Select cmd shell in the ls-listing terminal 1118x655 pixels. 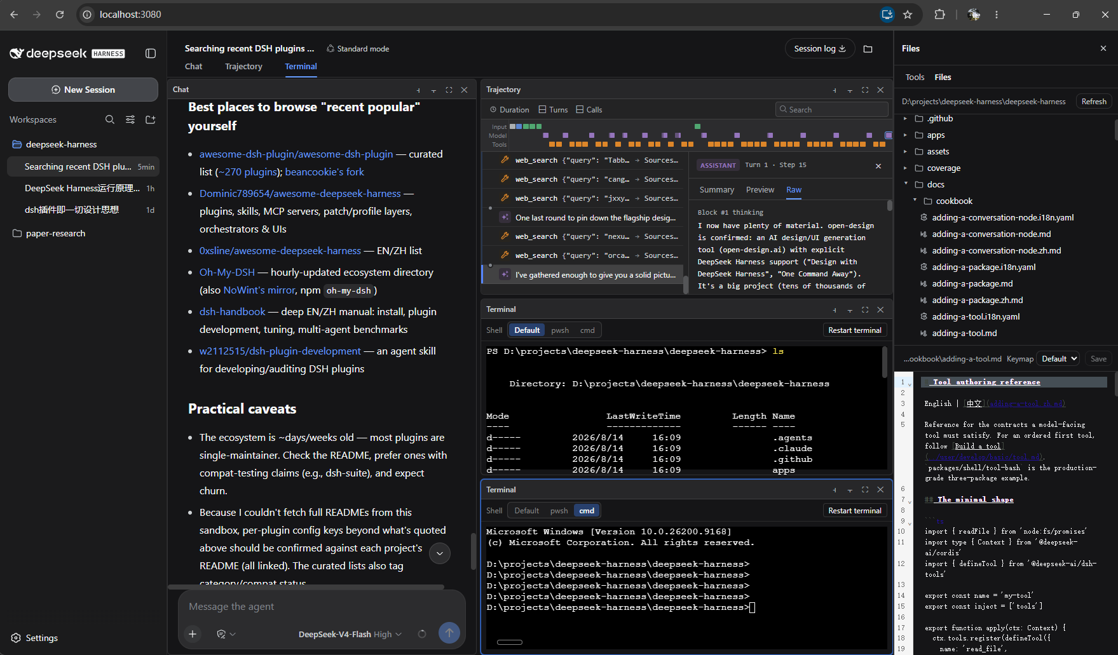[587, 330]
